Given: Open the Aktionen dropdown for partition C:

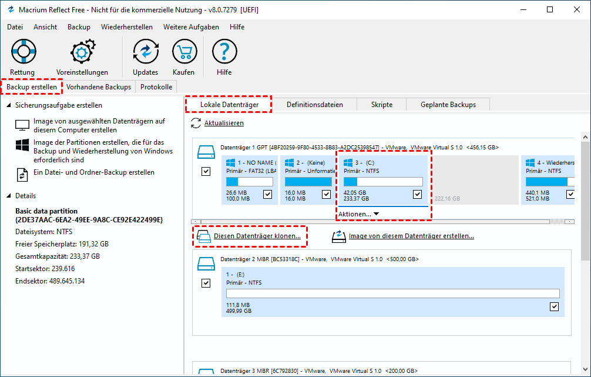Looking at the screenshot, I should [x=358, y=214].
